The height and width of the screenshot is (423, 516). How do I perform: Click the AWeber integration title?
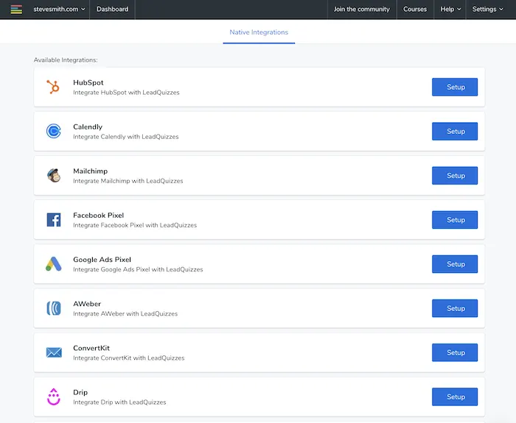click(x=87, y=304)
